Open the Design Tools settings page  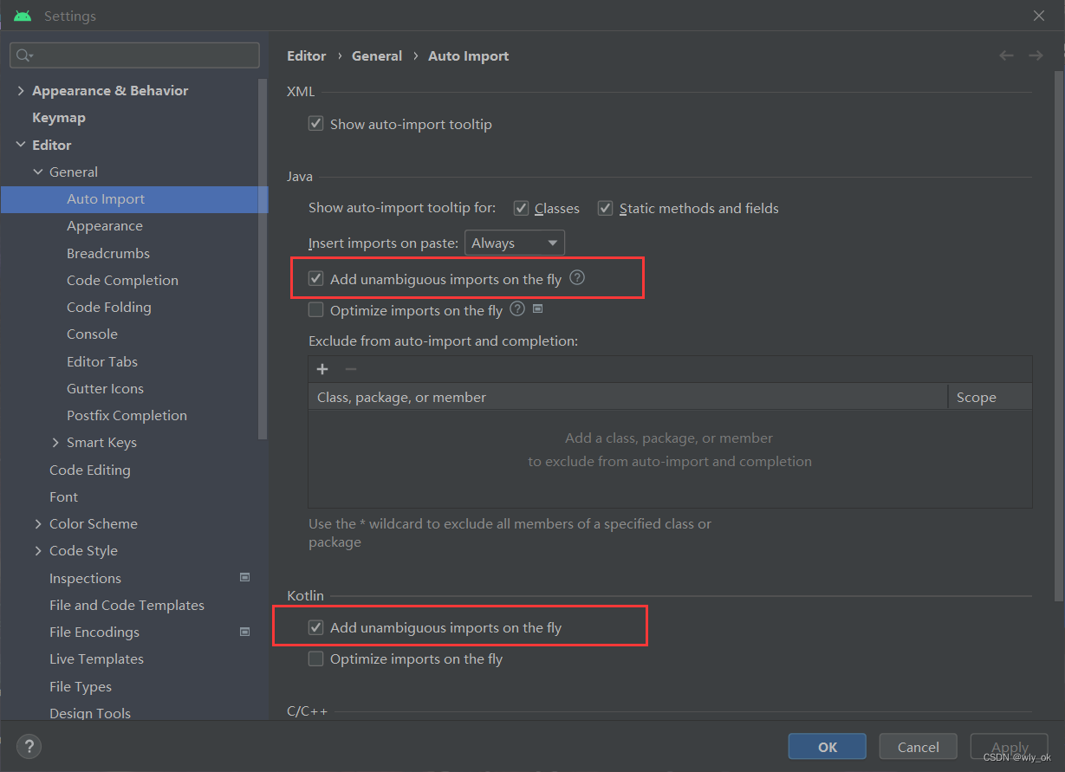point(90,713)
